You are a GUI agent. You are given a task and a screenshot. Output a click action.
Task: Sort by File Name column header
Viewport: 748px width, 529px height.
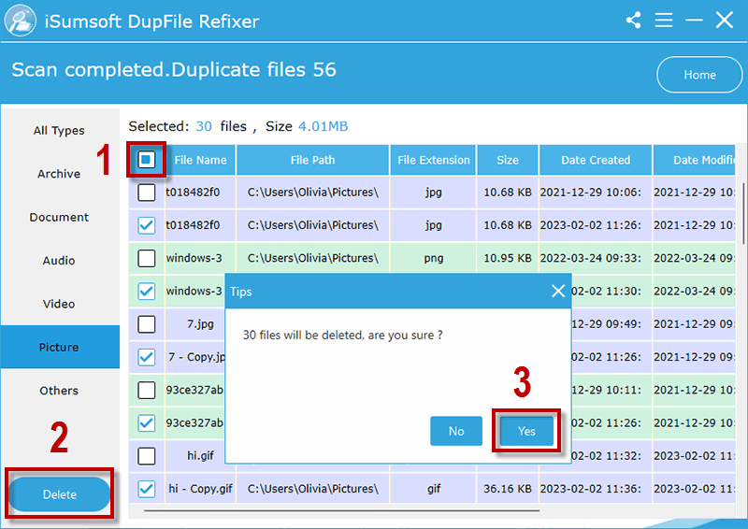tap(200, 160)
